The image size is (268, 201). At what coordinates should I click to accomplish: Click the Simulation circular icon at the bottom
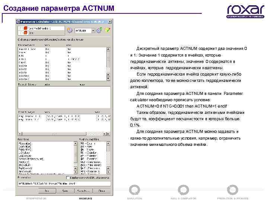point(134,190)
